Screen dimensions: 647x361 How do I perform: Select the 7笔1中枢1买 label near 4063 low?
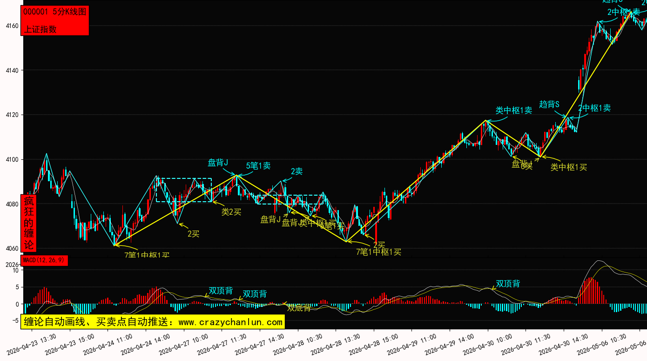[x=378, y=252]
